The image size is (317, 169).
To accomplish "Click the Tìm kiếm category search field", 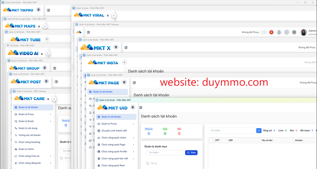I will [x=164, y=153].
